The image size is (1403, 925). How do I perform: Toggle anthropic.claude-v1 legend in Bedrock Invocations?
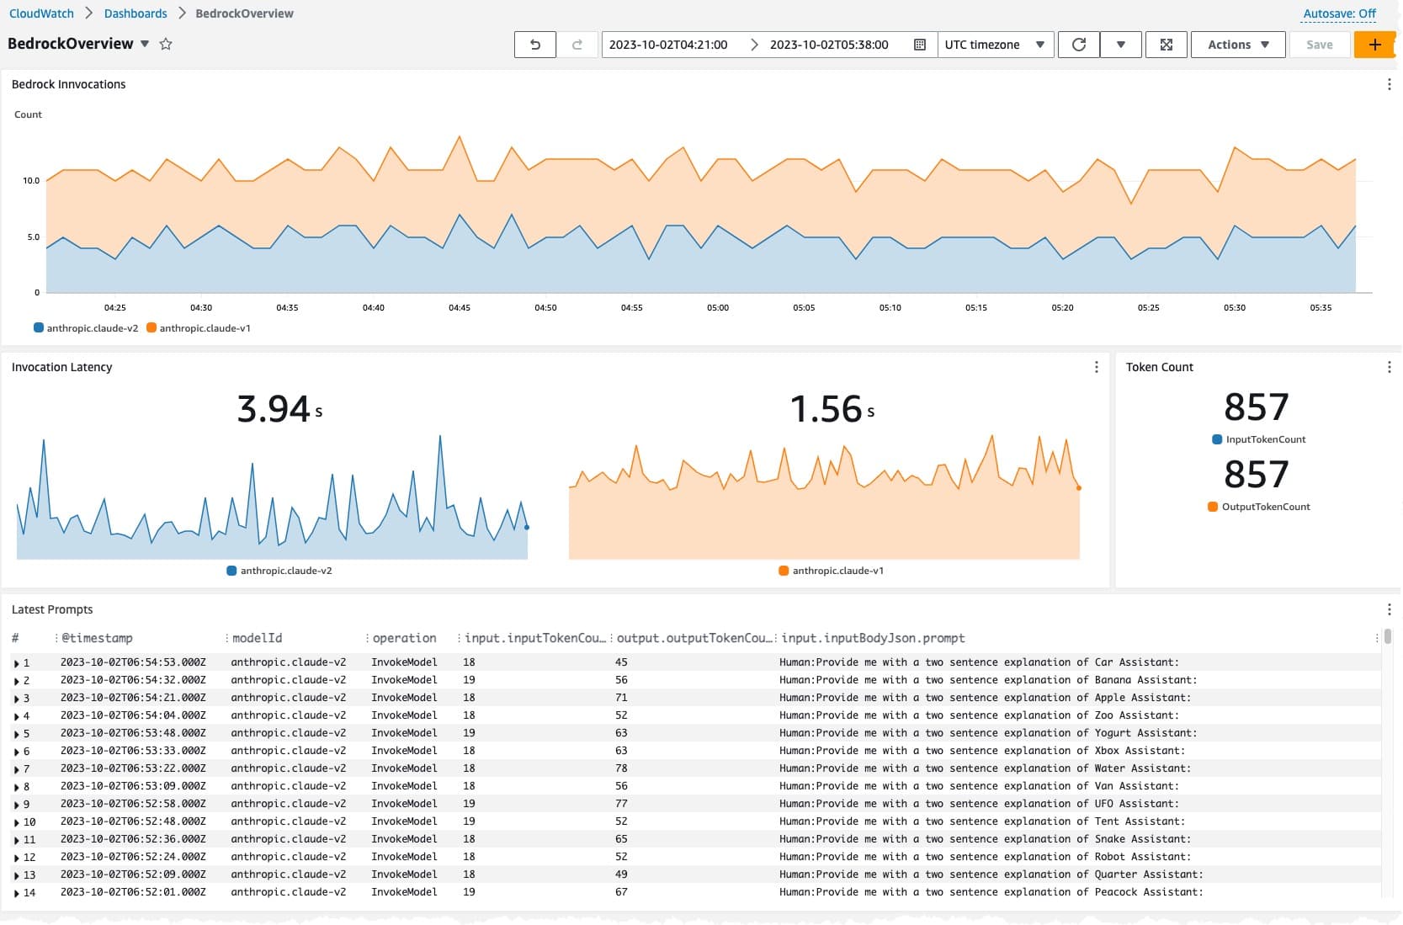[x=199, y=328]
